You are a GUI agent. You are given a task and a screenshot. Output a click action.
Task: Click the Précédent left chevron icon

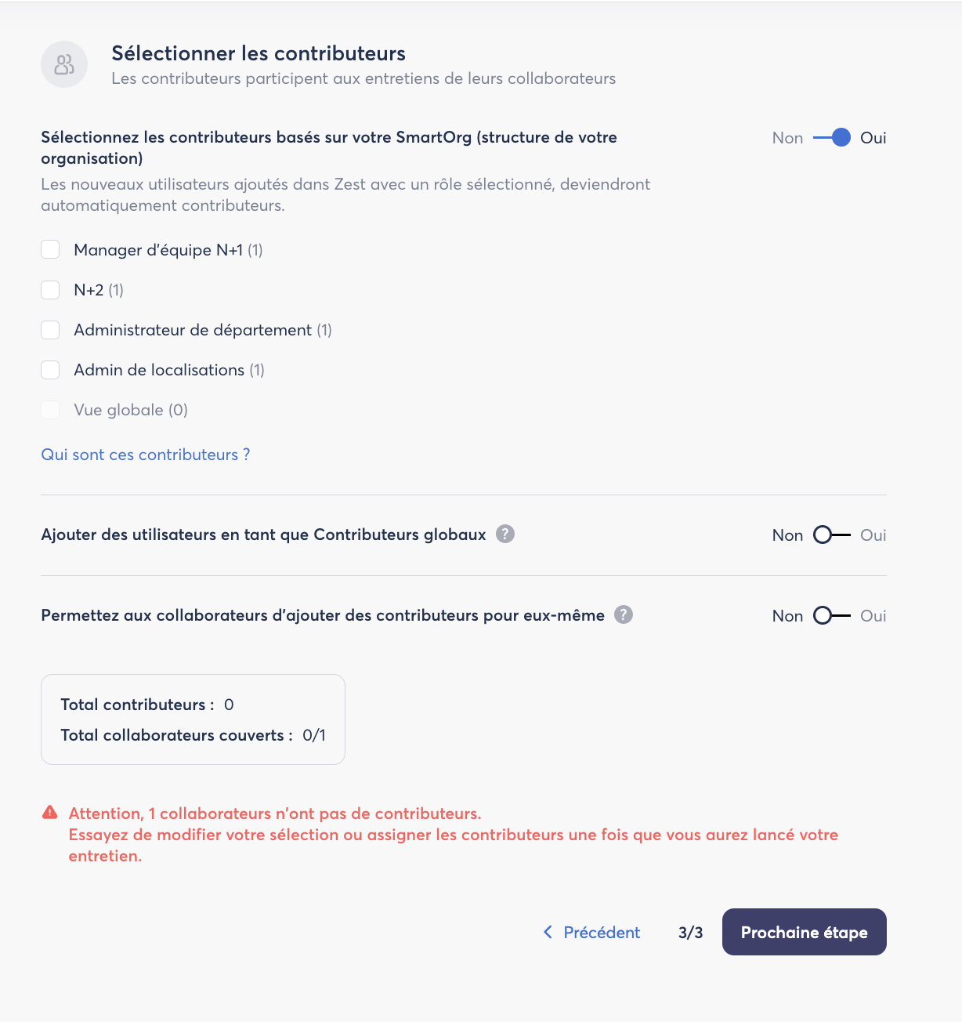click(x=548, y=932)
